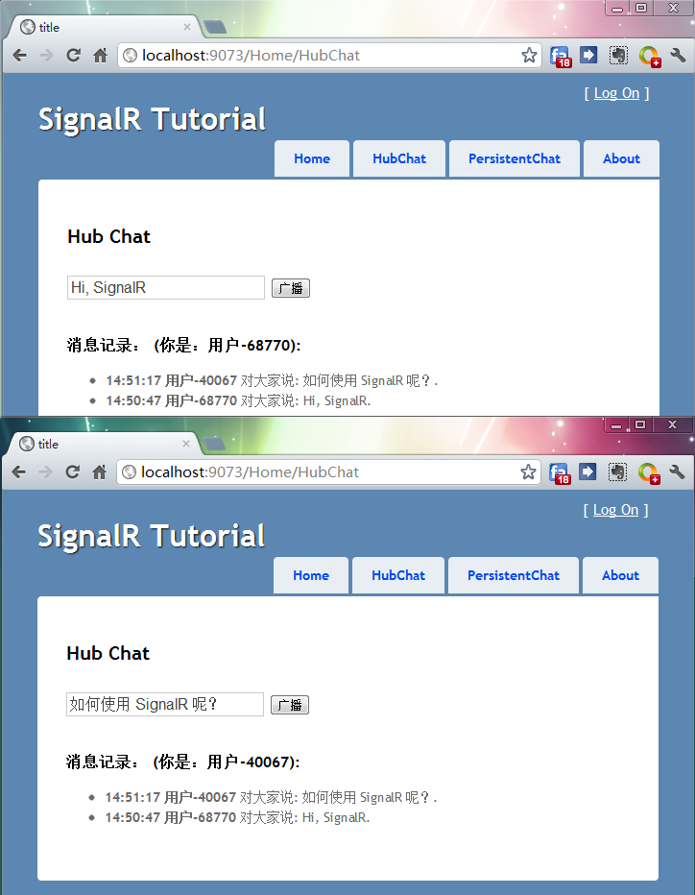
Task: Reload the page in the top browser window
Action: [x=73, y=56]
